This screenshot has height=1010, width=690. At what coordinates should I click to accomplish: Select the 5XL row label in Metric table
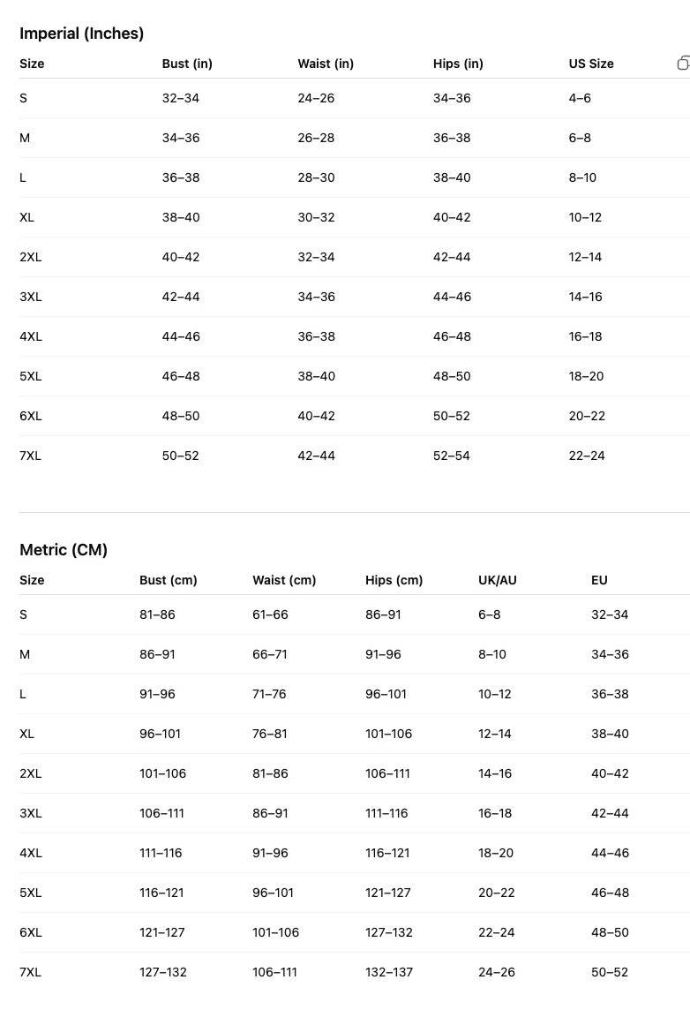(31, 892)
